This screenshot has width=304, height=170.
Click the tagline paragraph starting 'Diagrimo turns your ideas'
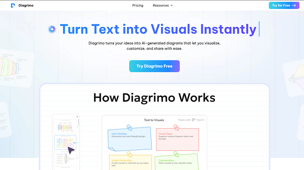point(155,46)
